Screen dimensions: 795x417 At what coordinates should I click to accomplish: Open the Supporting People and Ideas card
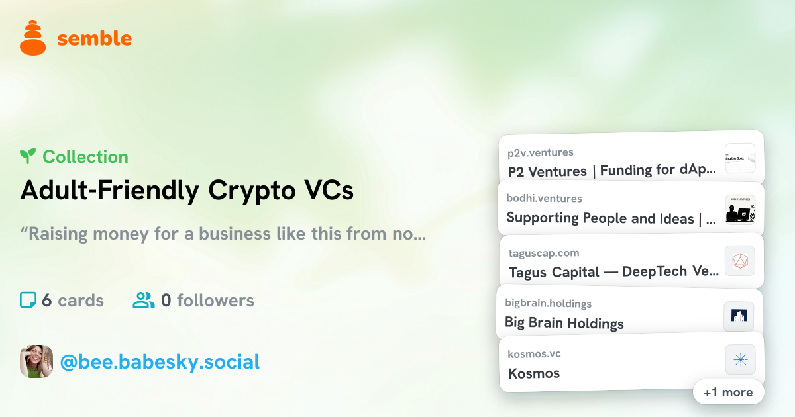pyautogui.click(x=611, y=218)
